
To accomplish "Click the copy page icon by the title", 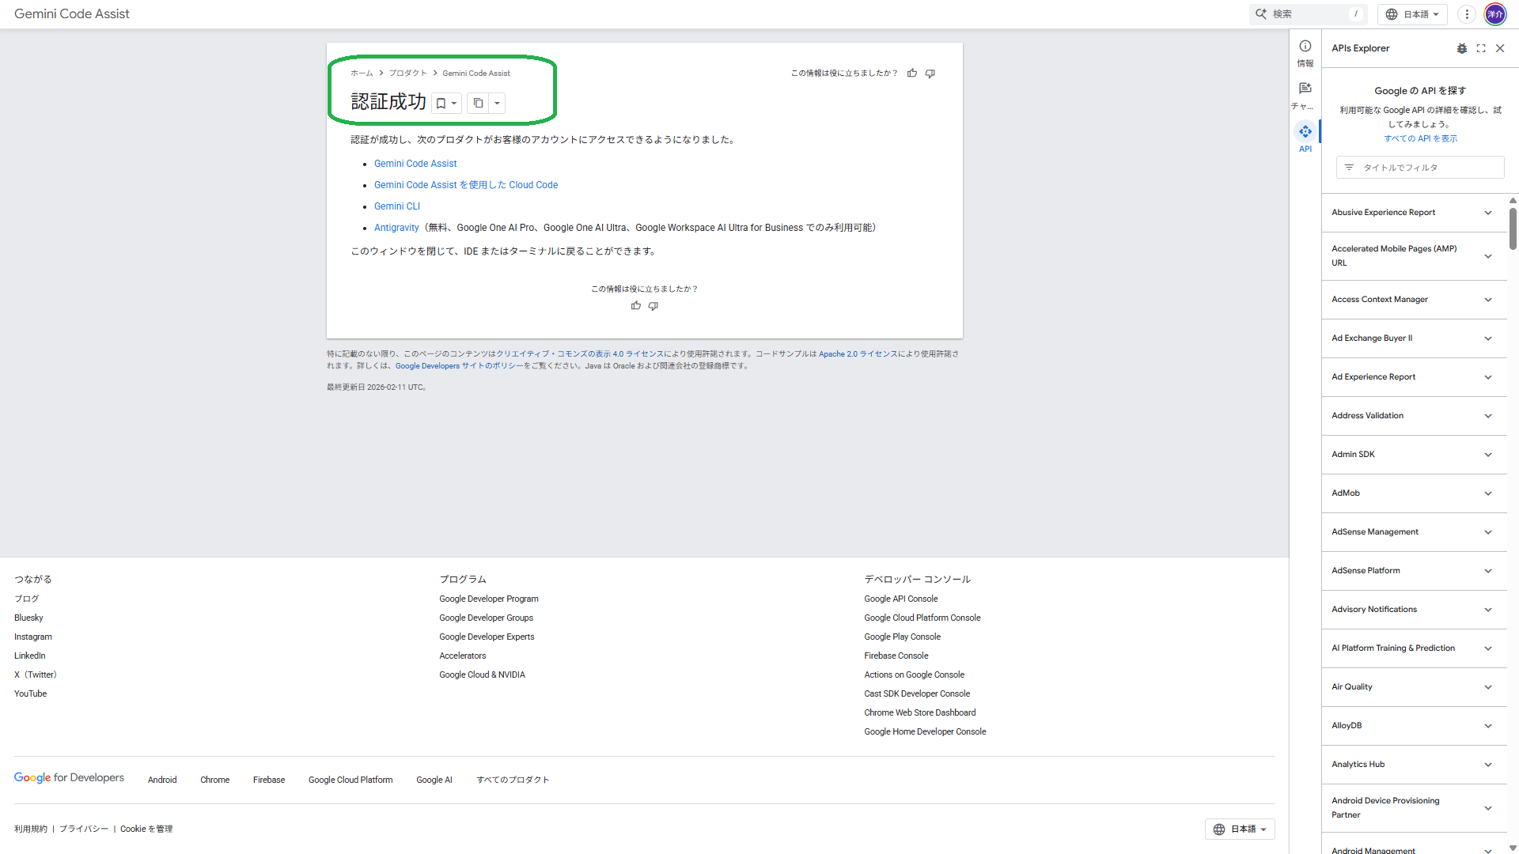I will [478, 104].
